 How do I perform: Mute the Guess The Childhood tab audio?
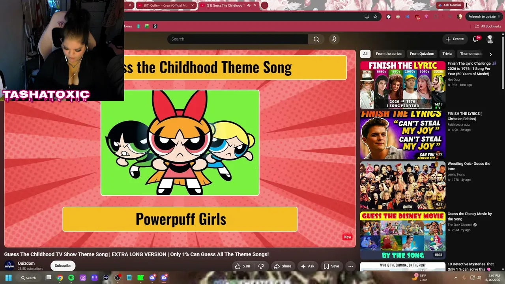249,6
